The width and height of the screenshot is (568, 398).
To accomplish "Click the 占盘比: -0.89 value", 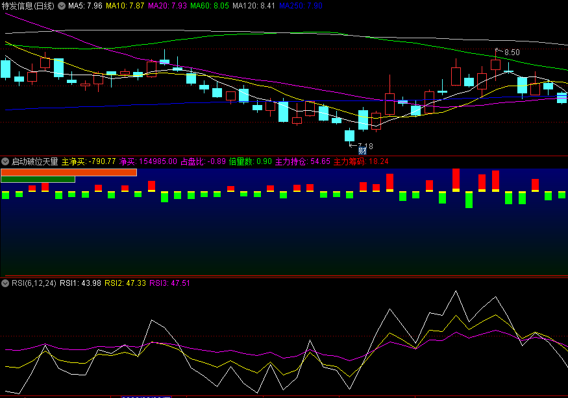I will tap(203, 161).
